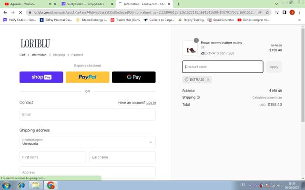
Task: Open the Chrome three-dot menu
Action: [300, 12]
